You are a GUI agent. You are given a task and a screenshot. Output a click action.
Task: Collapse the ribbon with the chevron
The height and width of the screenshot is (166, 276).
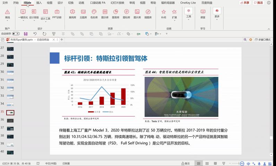pyautogui.click(x=269, y=29)
